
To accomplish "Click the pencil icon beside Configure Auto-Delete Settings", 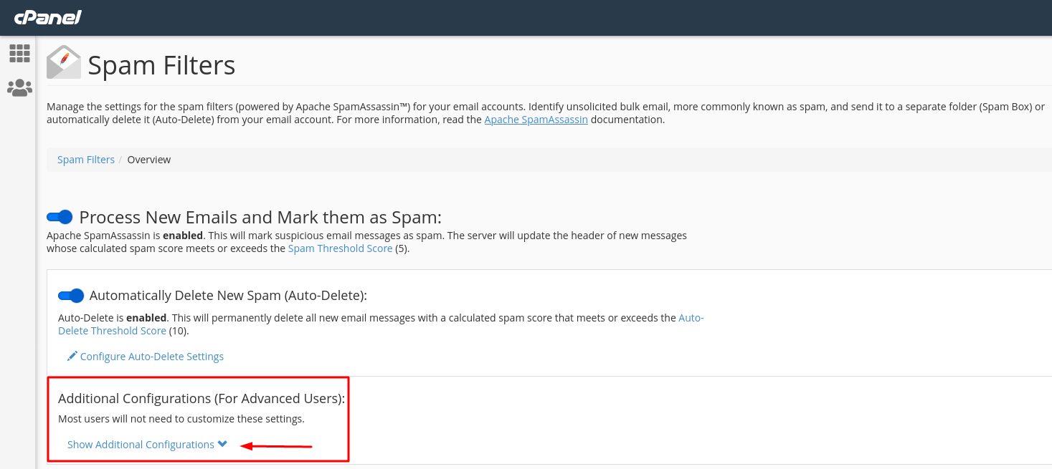I will click(x=72, y=356).
